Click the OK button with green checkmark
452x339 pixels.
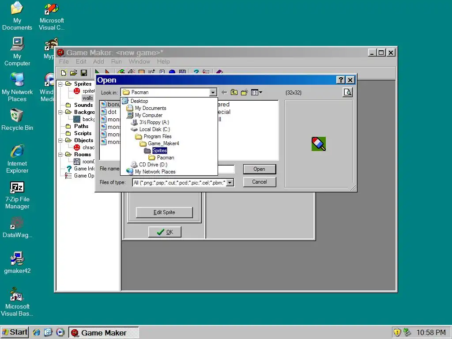point(165,232)
